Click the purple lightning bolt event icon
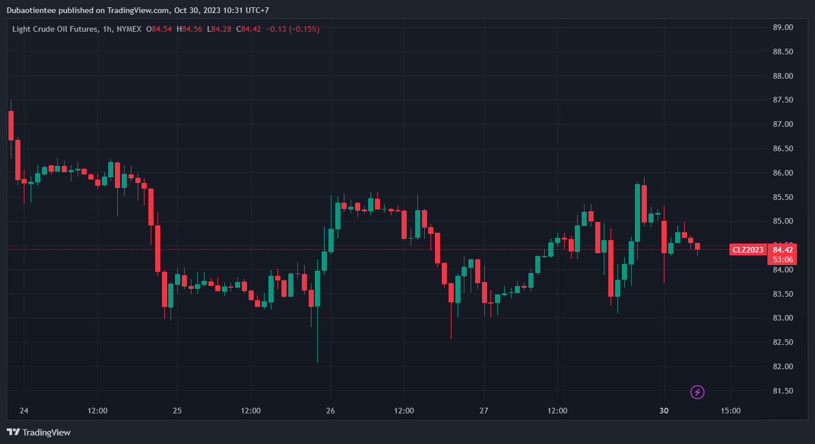815x444 pixels. [698, 391]
